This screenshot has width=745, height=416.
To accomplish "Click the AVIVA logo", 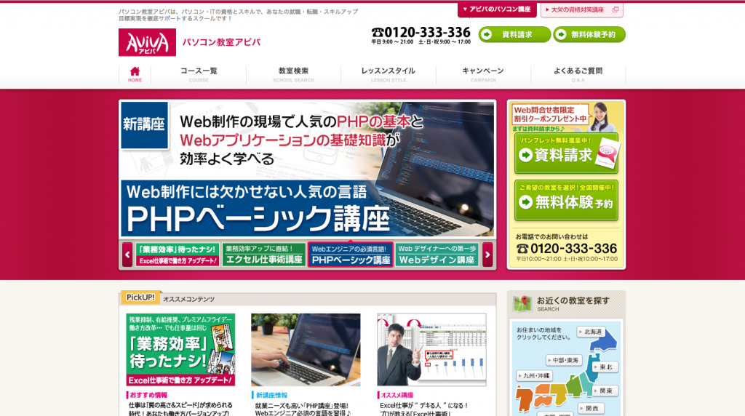I will (x=147, y=42).
